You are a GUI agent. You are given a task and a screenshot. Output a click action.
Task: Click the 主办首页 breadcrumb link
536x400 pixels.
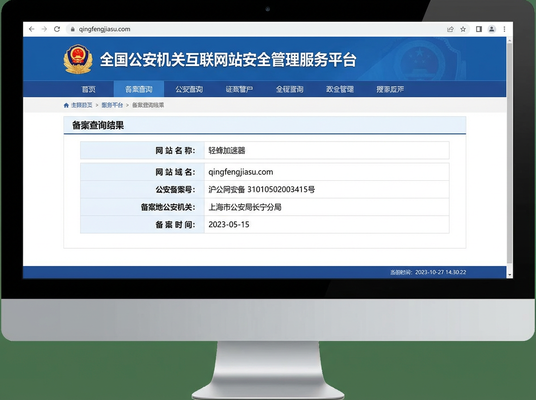point(81,104)
